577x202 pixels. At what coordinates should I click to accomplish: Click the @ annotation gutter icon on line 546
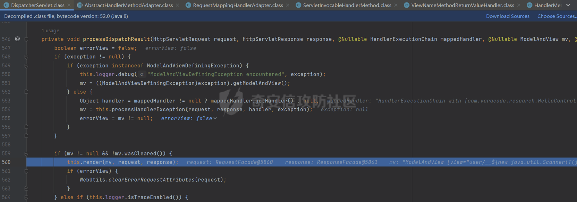(x=17, y=39)
